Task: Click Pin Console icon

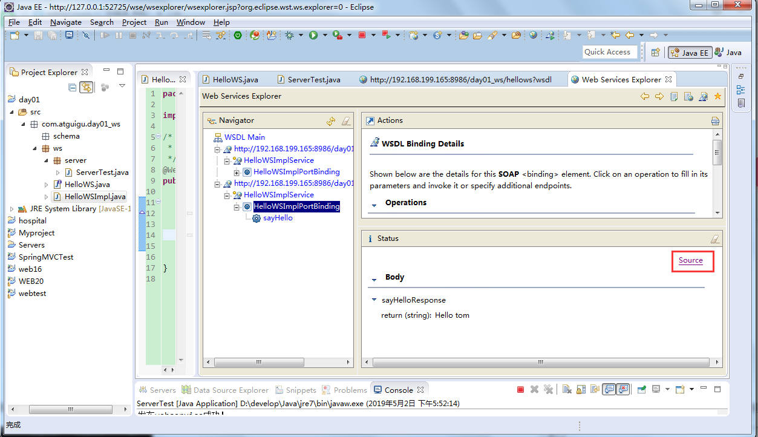Action: point(642,390)
